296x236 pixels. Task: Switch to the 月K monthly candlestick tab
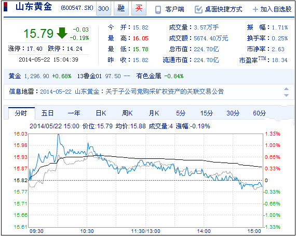[154, 113]
